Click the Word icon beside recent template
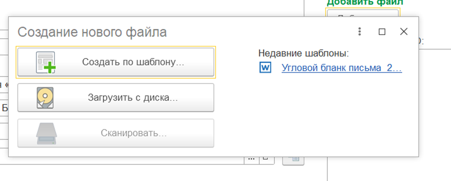 tap(265, 68)
